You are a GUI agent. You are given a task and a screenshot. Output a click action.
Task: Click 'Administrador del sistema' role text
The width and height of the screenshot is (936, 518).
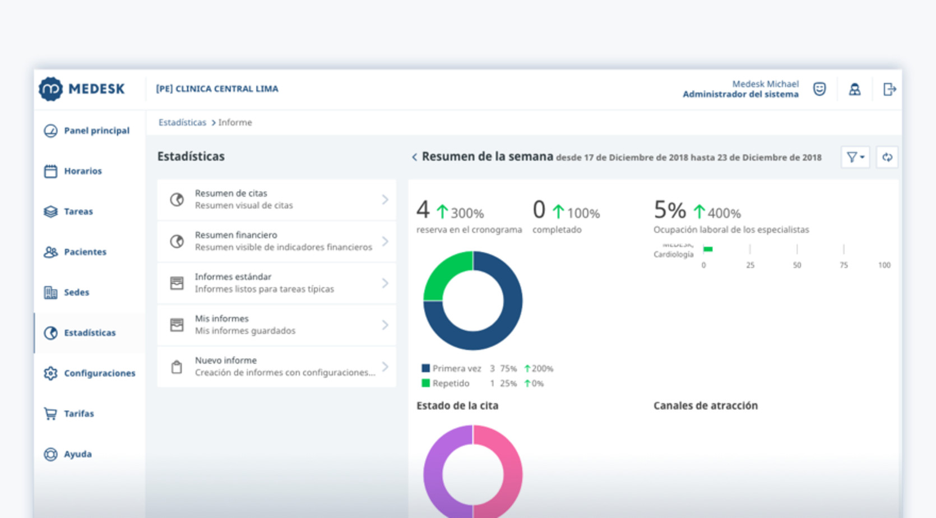740,94
